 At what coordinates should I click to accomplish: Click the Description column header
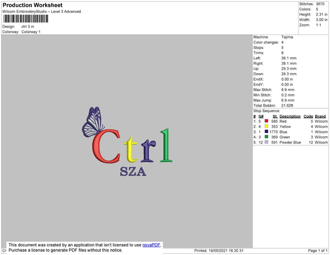(290, 117)
